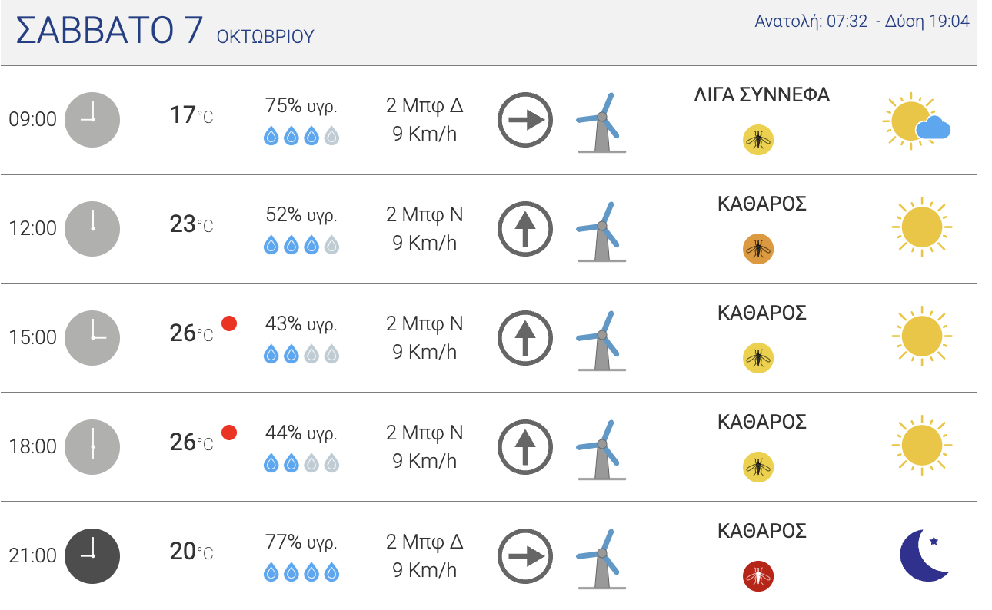The width and height of the screenshot is (992, 610).
Task: Click the yellow mosquito icon at 09:00
Action: coord(758,140)
